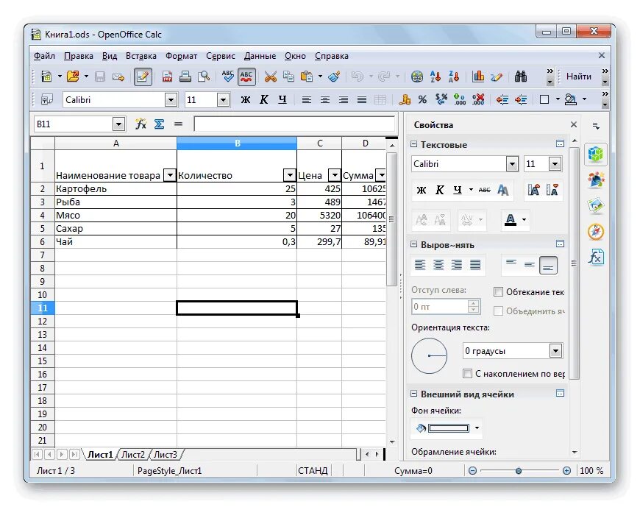Image resolution: width=640 pixels, height=507 pixels.
Task: Click the Copy icon
Action: [288, 77]
